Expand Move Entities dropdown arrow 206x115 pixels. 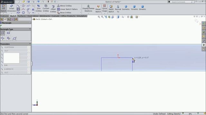click(80, 13)
